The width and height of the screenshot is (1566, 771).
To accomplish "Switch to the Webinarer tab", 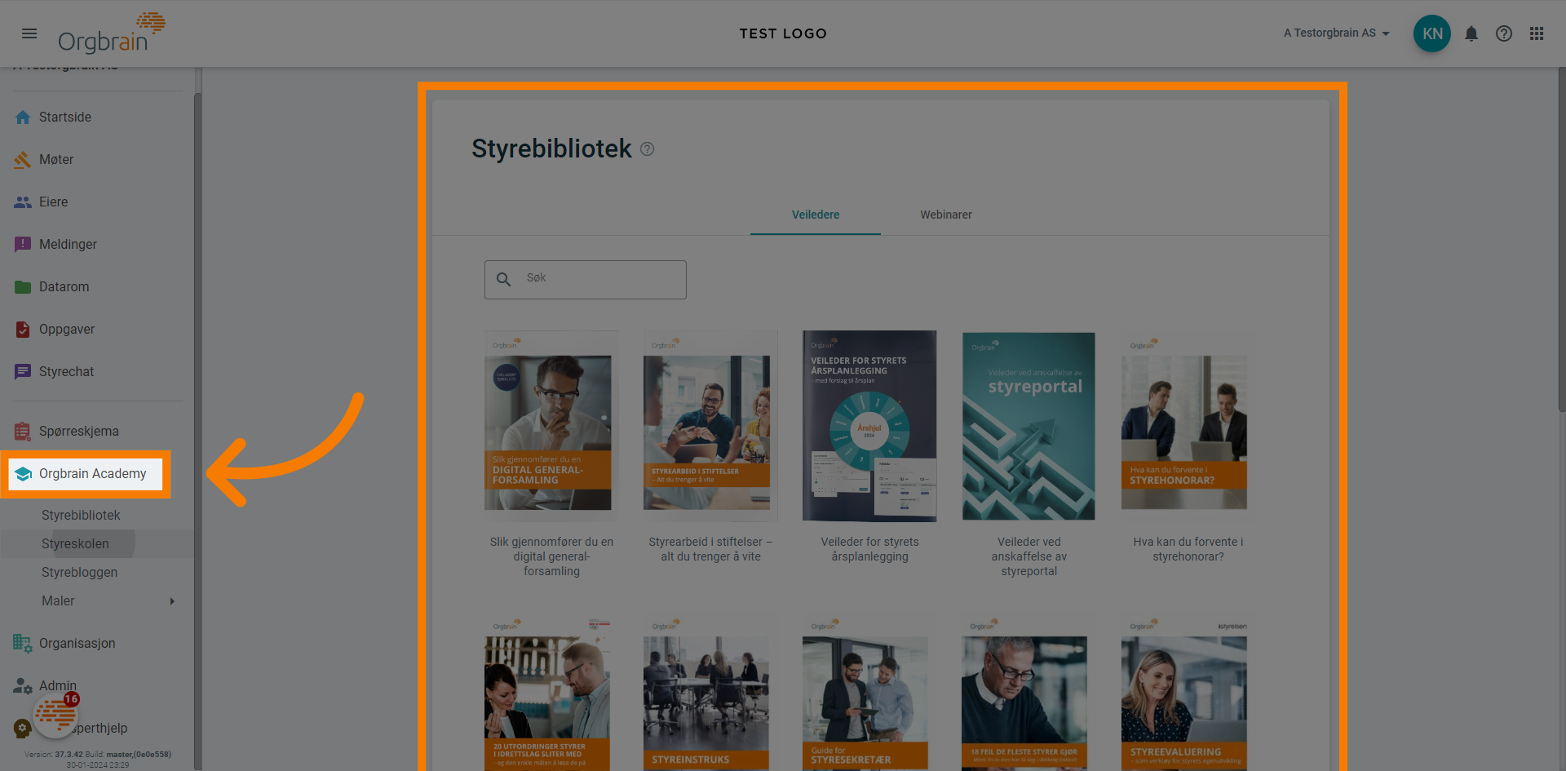I will pyautogui.click(x=945, y=215).
